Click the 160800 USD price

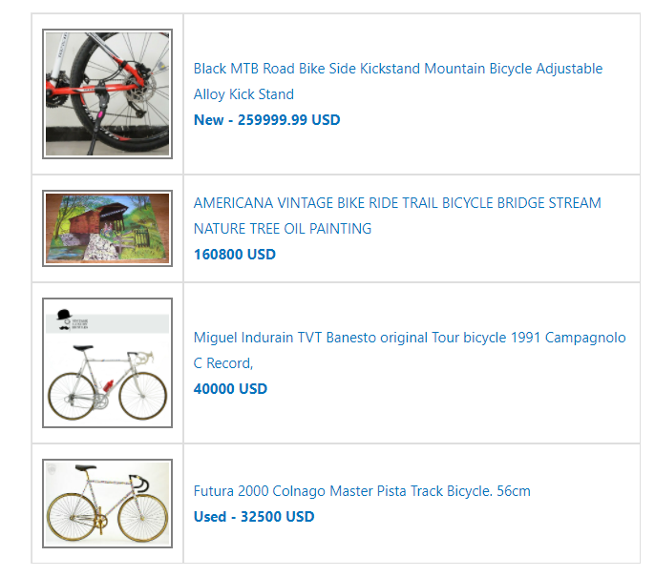point(234,254)
